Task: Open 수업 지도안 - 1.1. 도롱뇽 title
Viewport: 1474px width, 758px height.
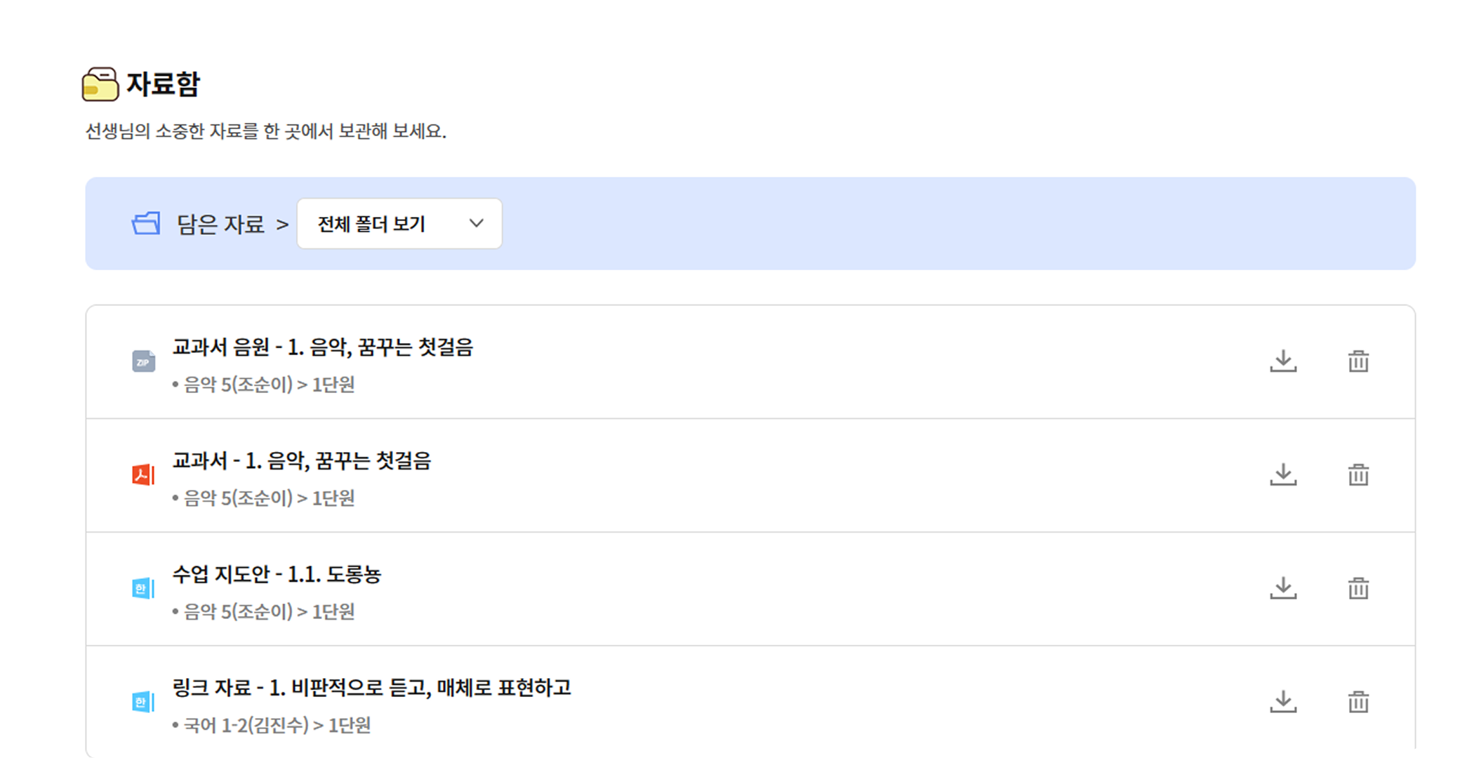Action: pos(277,574)
